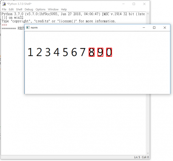Click the norm window title icon
This screenshot has height=161, width=173.
pyautogui.click(x=28, y=28)
